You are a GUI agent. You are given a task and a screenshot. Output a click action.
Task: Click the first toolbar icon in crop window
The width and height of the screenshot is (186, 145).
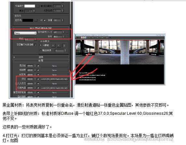pos(76,38)
